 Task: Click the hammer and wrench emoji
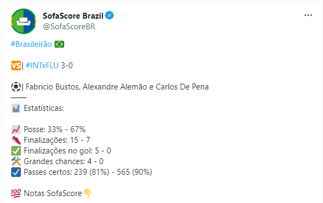pyautogui.click(x=16, y=161)
